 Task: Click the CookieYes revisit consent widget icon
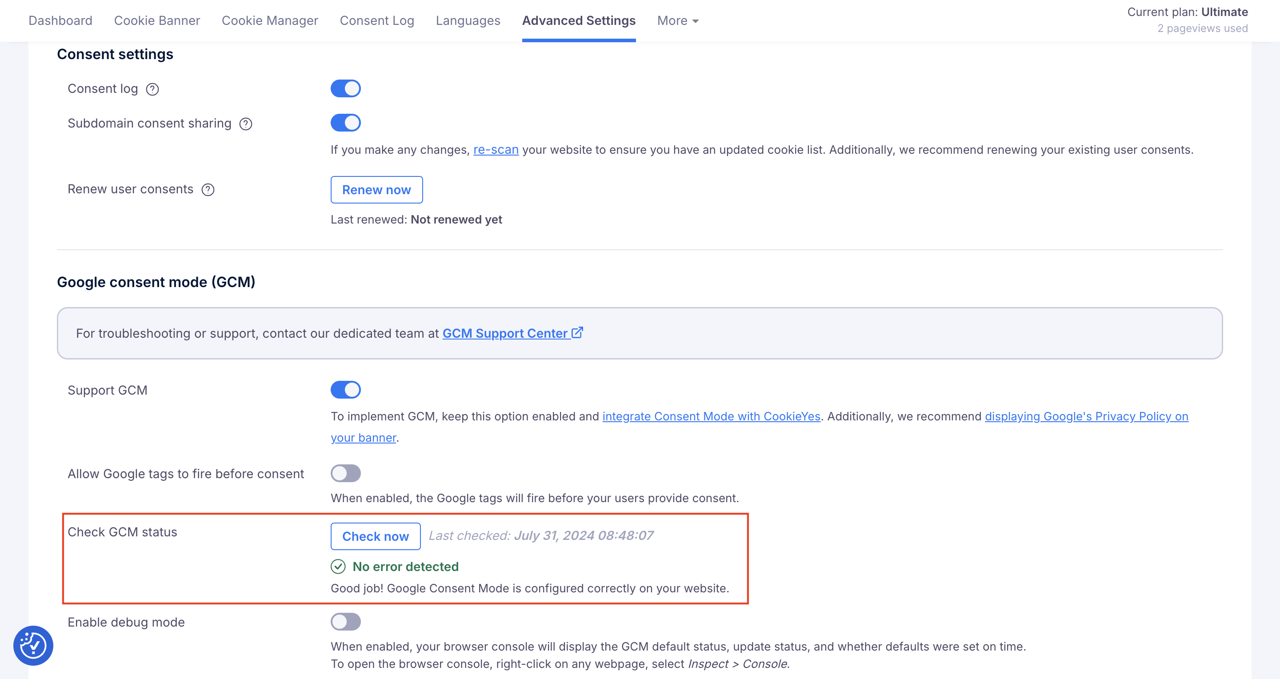click(33, 645)
